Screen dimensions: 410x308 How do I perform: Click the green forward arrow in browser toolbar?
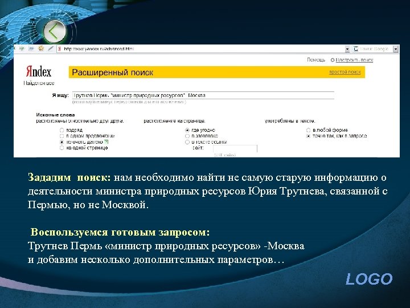point(22,48)
